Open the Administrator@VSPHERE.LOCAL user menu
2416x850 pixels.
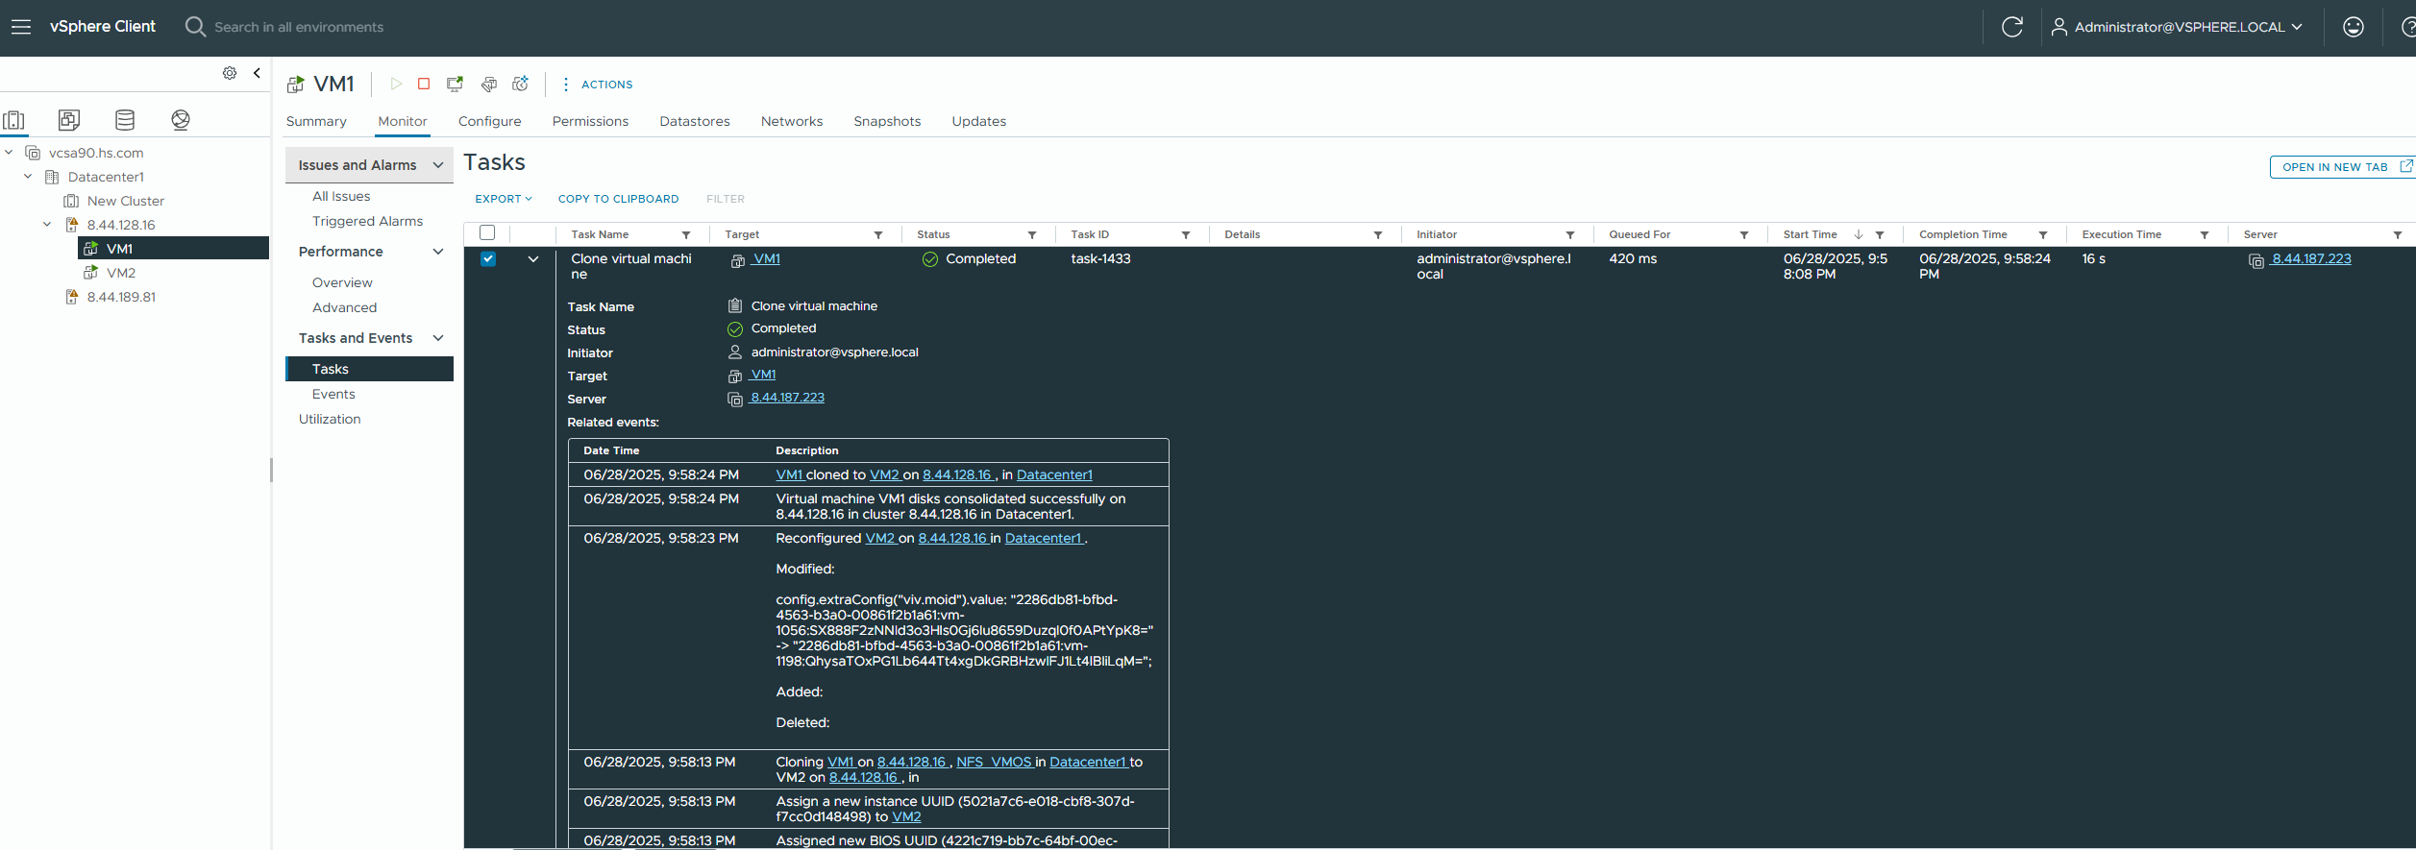click(x=2176, y=27)
